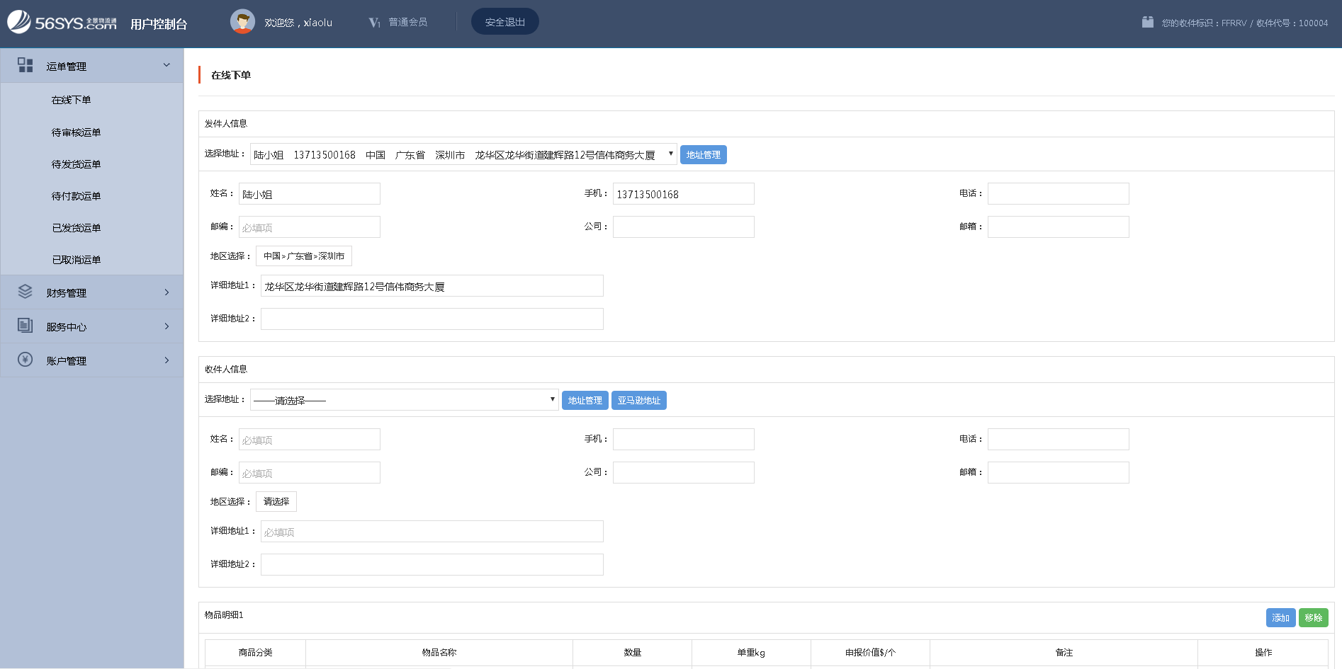Click the 亚马逊地址 button
1342x669 pixels.
[638, 400]
